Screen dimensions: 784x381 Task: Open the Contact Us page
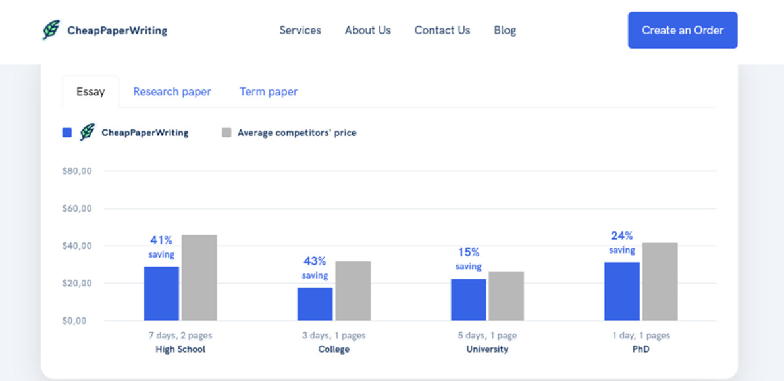(x=442, y=30)
